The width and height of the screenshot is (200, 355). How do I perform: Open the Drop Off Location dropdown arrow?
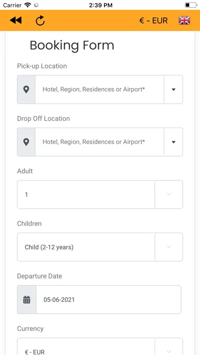coord(173,142)
